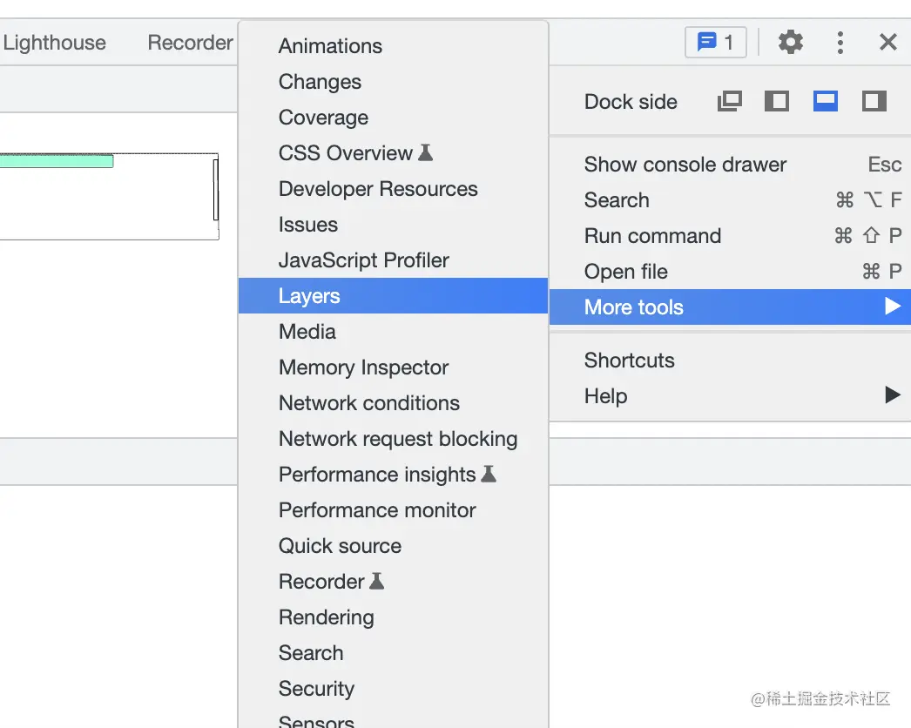Dock DevTools to the left side
Viewport: 911px width, 728px height.
[x=776, y=102]
